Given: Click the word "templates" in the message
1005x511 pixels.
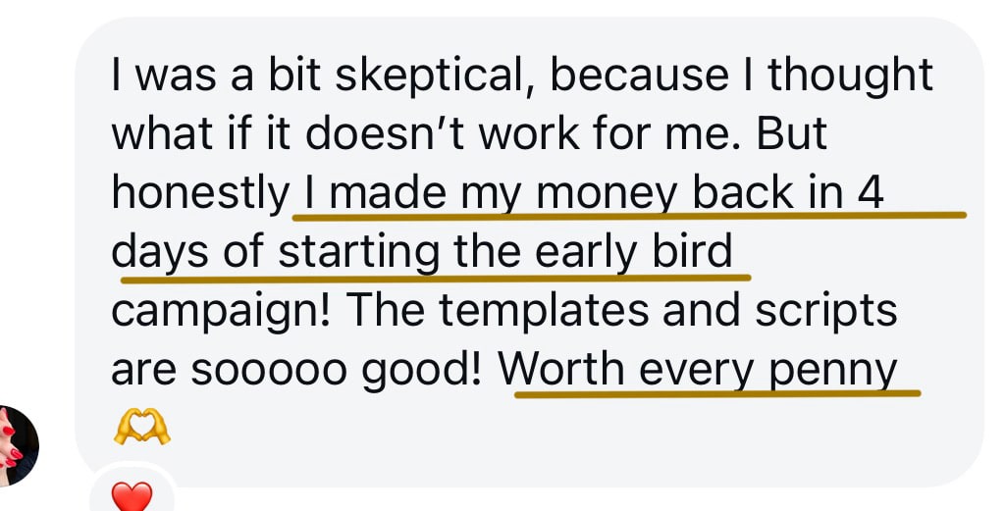Looking at the screenshot, I should (540, 313).
